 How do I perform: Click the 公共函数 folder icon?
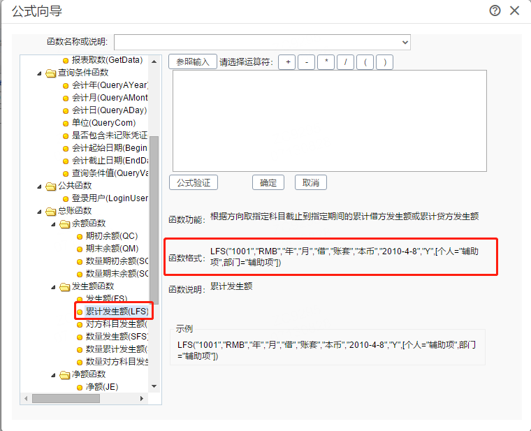51,186
